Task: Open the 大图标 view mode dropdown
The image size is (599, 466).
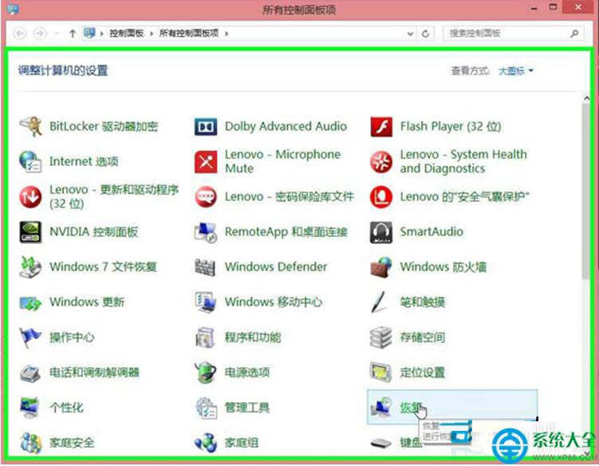Action: [516, 71]
